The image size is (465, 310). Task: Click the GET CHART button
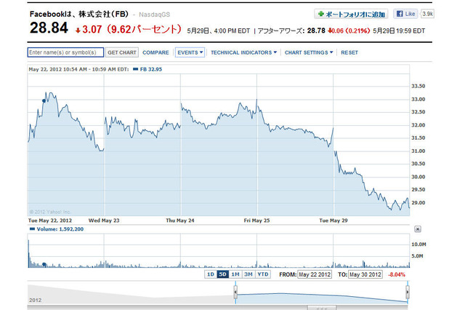click(122, 52)
